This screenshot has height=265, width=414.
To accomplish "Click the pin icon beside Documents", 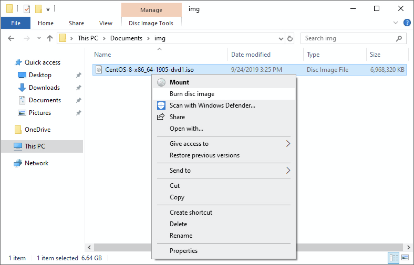I will coord(79,100).
